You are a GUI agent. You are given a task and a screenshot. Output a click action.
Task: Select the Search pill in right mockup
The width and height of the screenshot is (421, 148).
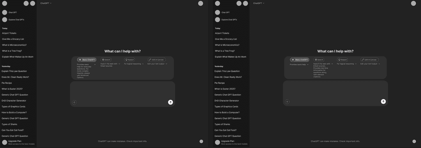[319, 60]
